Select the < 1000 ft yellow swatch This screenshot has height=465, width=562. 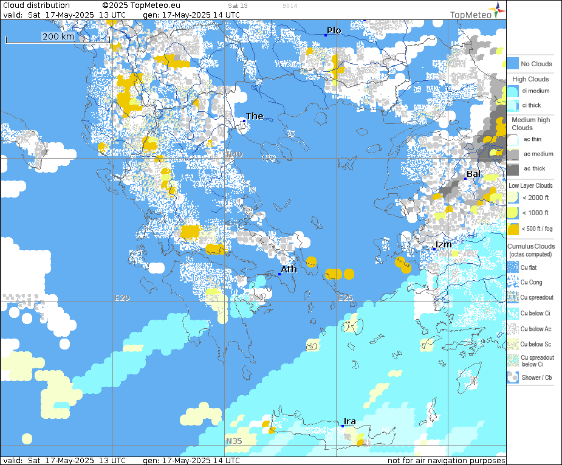(x=513, y=213)
